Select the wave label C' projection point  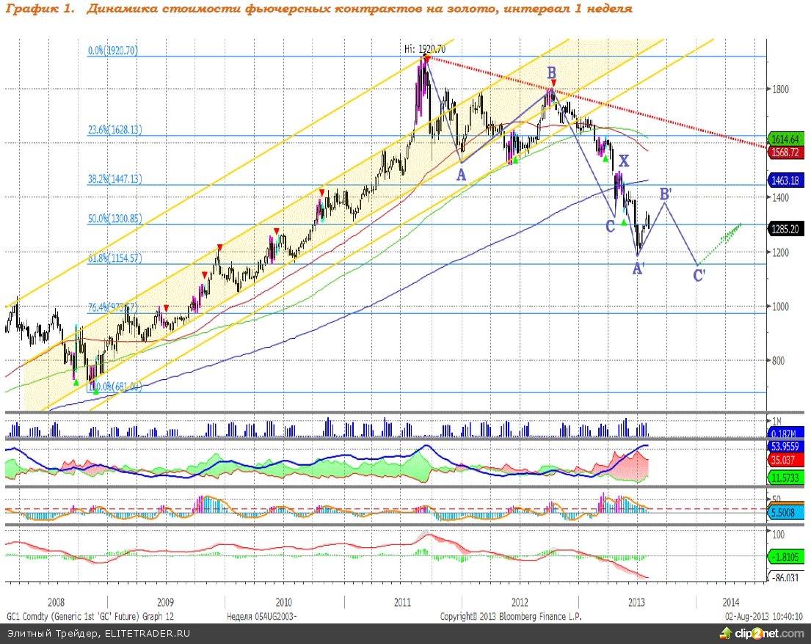(699, 276)
